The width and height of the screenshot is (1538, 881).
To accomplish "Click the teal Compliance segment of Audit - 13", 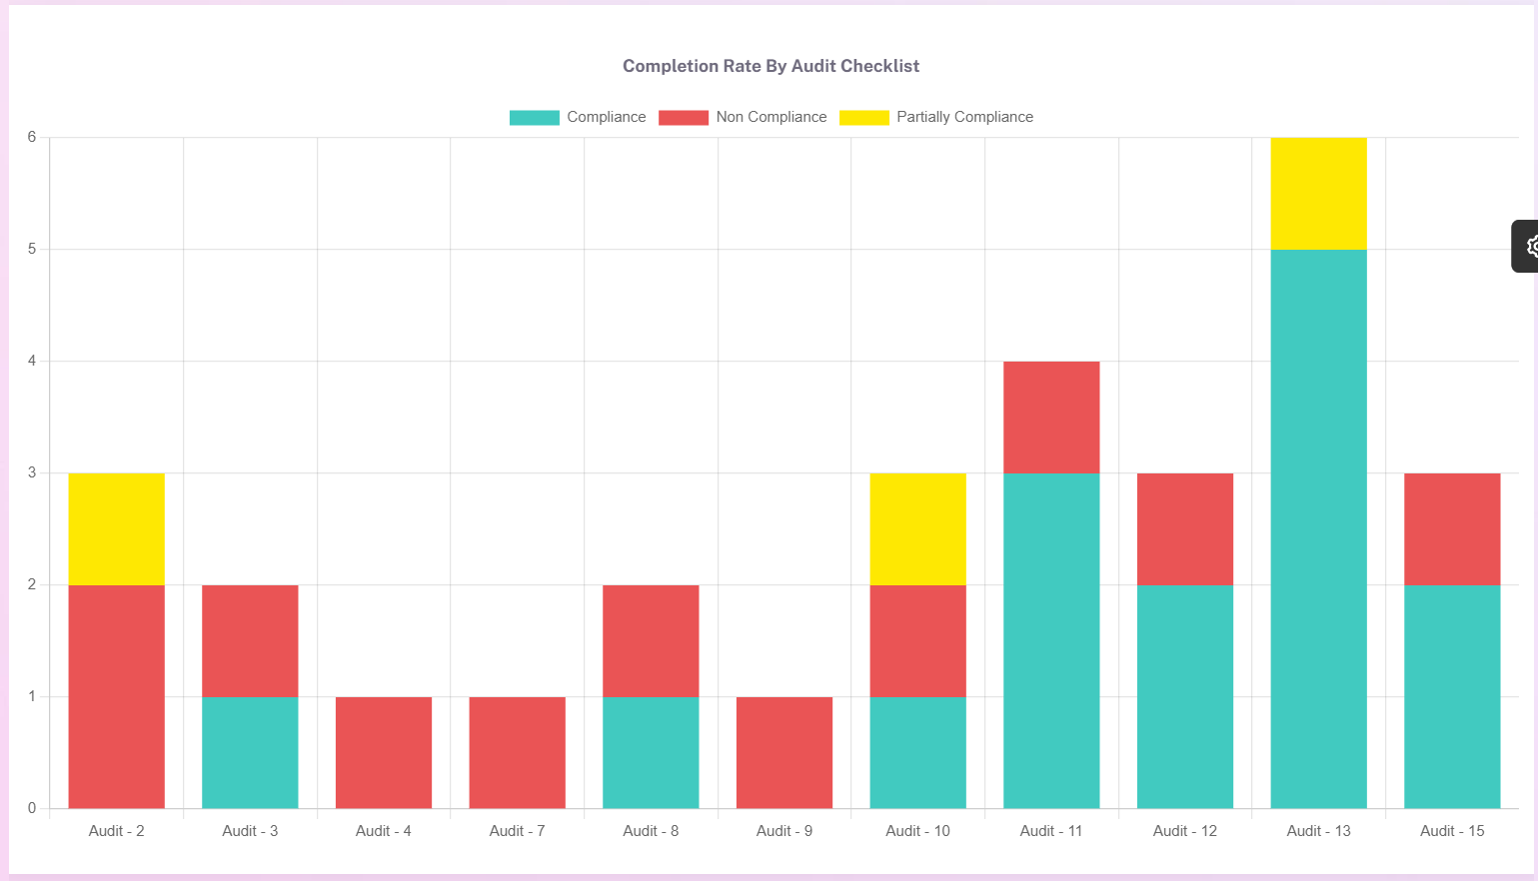I will click(1318, 528).
